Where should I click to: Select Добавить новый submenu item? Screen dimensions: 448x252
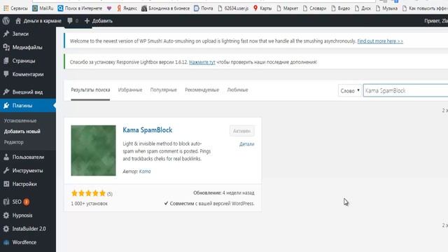coord(22,132)
